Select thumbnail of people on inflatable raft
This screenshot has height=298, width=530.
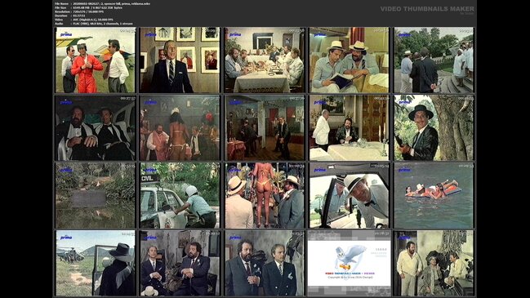pos(434,196)
